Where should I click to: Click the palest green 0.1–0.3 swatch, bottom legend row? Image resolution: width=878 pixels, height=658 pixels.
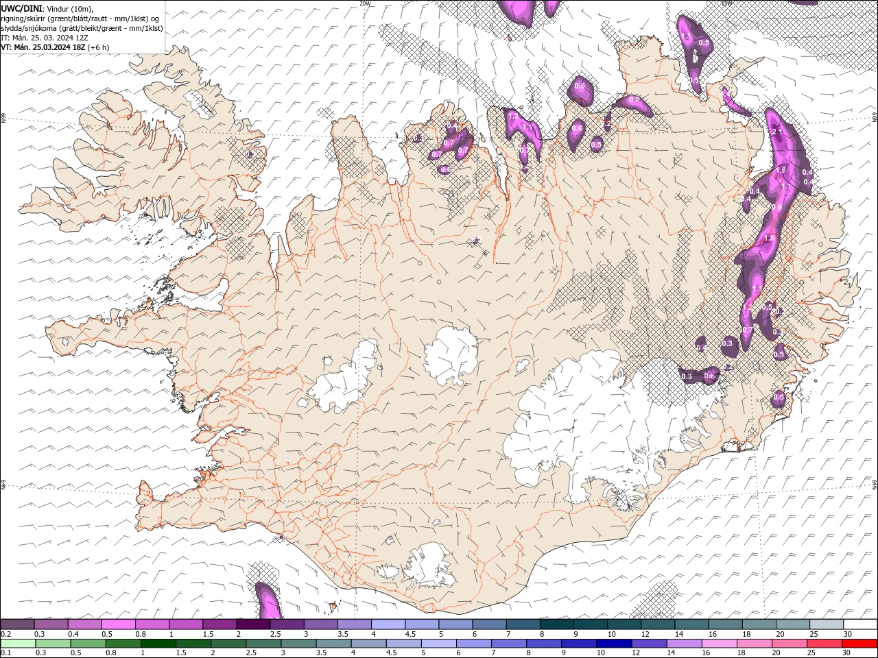[x=17, y=644]
